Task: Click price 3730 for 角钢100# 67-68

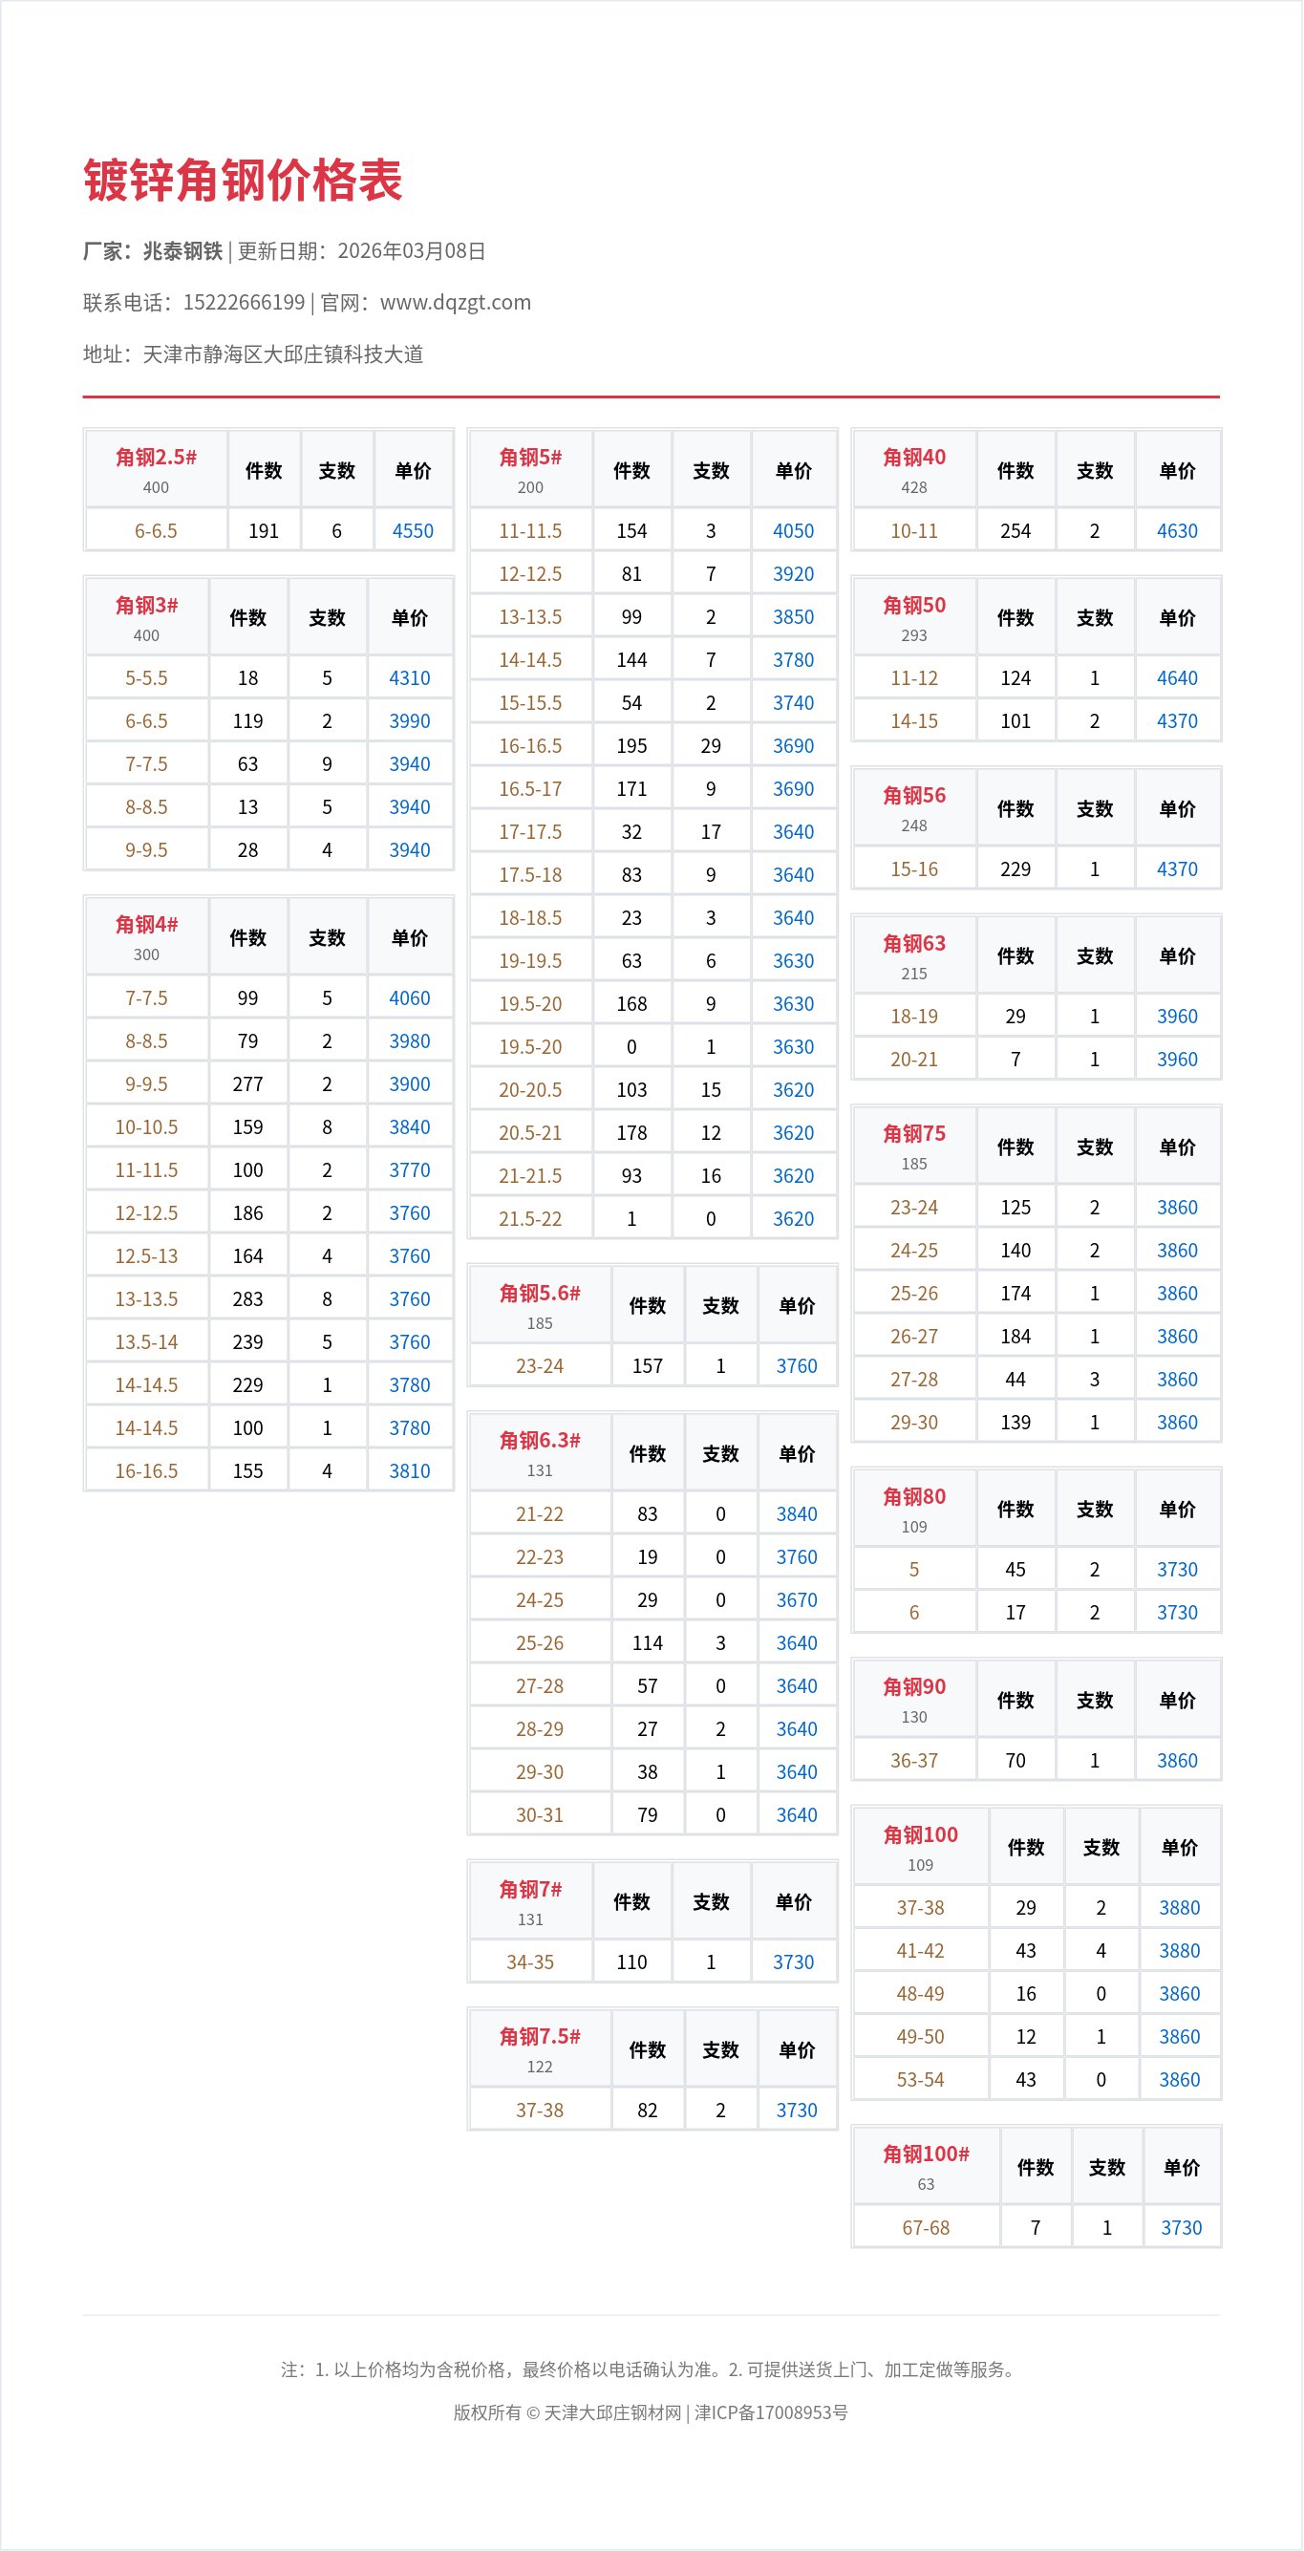Action: 1183,2228
